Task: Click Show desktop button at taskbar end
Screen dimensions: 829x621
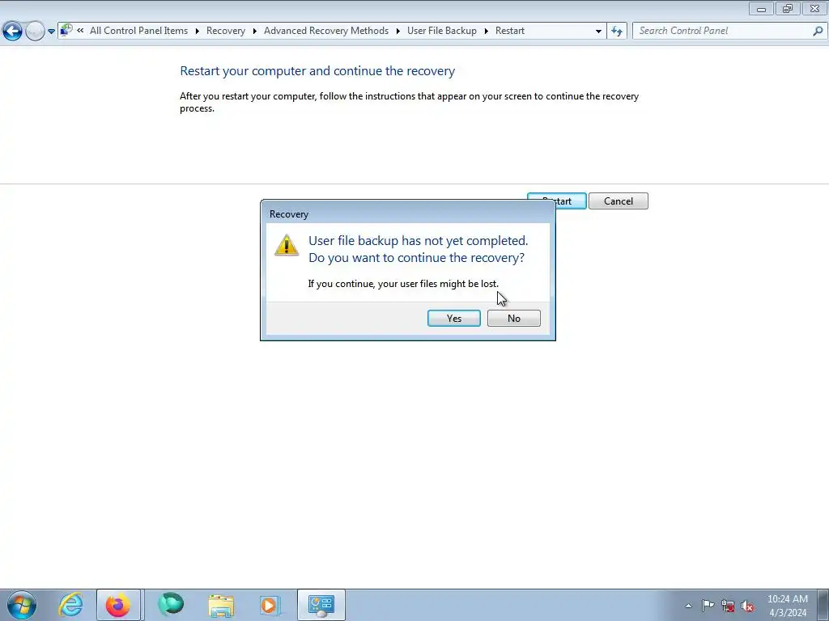Action: coord(823,605)
